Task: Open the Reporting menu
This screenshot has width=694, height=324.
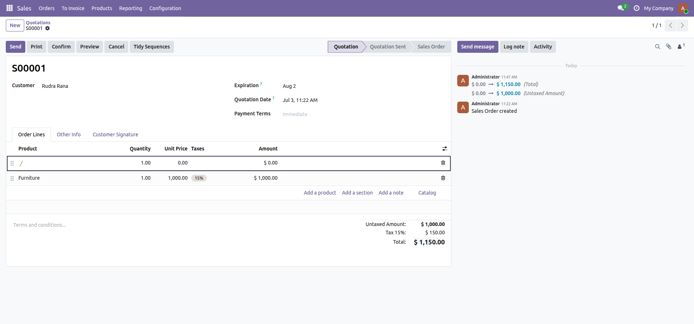Action: pos(130,8)
